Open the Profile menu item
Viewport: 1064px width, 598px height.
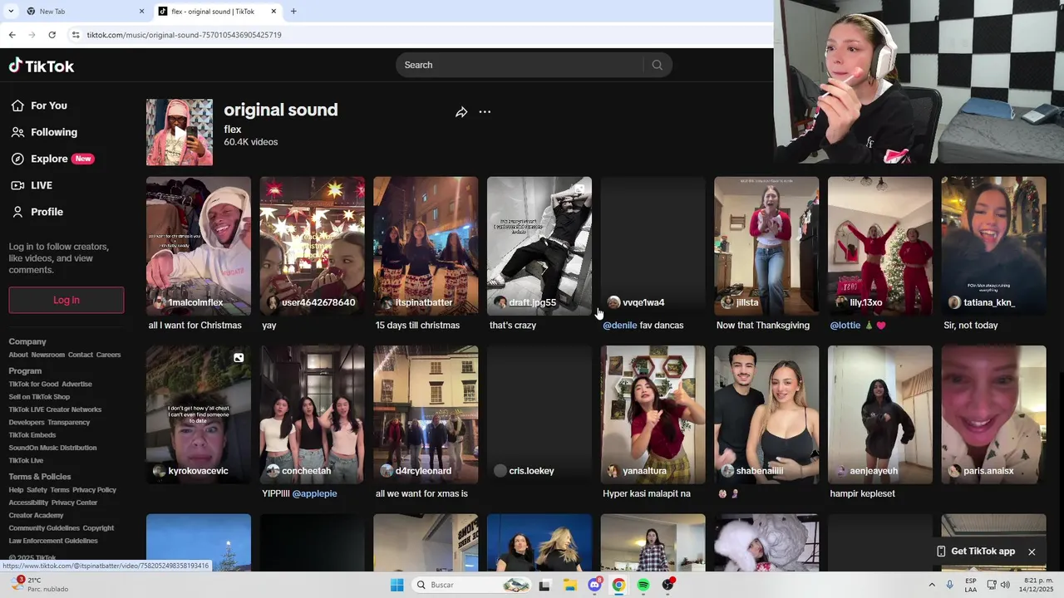[47, 212]
